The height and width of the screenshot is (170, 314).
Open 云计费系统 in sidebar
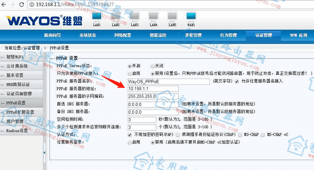(21, 66)
